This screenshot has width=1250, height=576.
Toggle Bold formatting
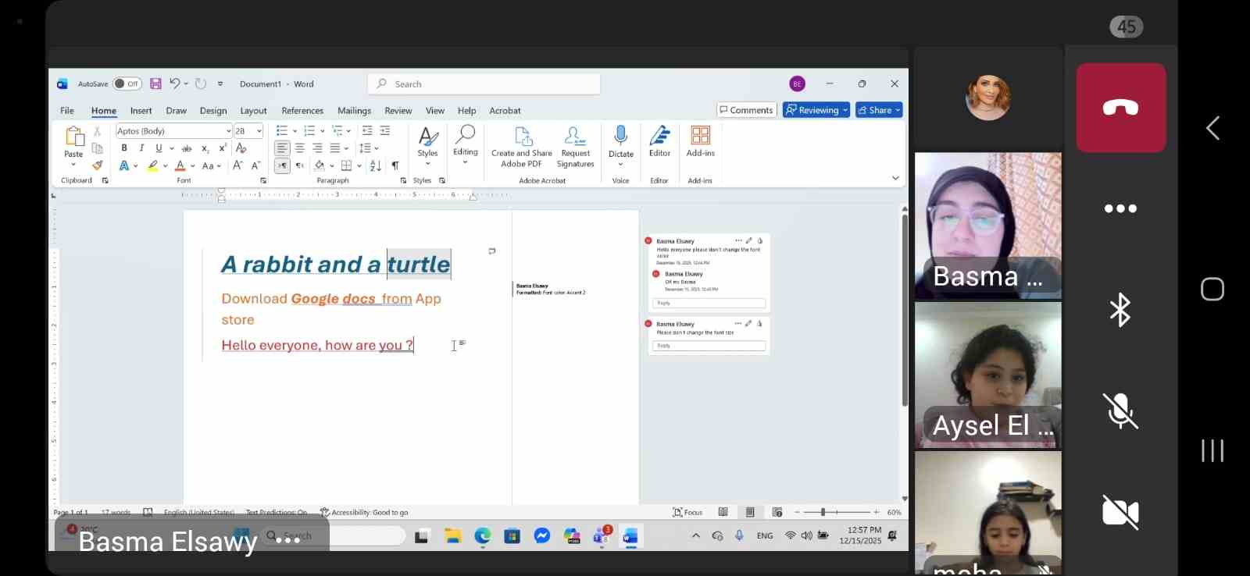(x=124, y=148)
